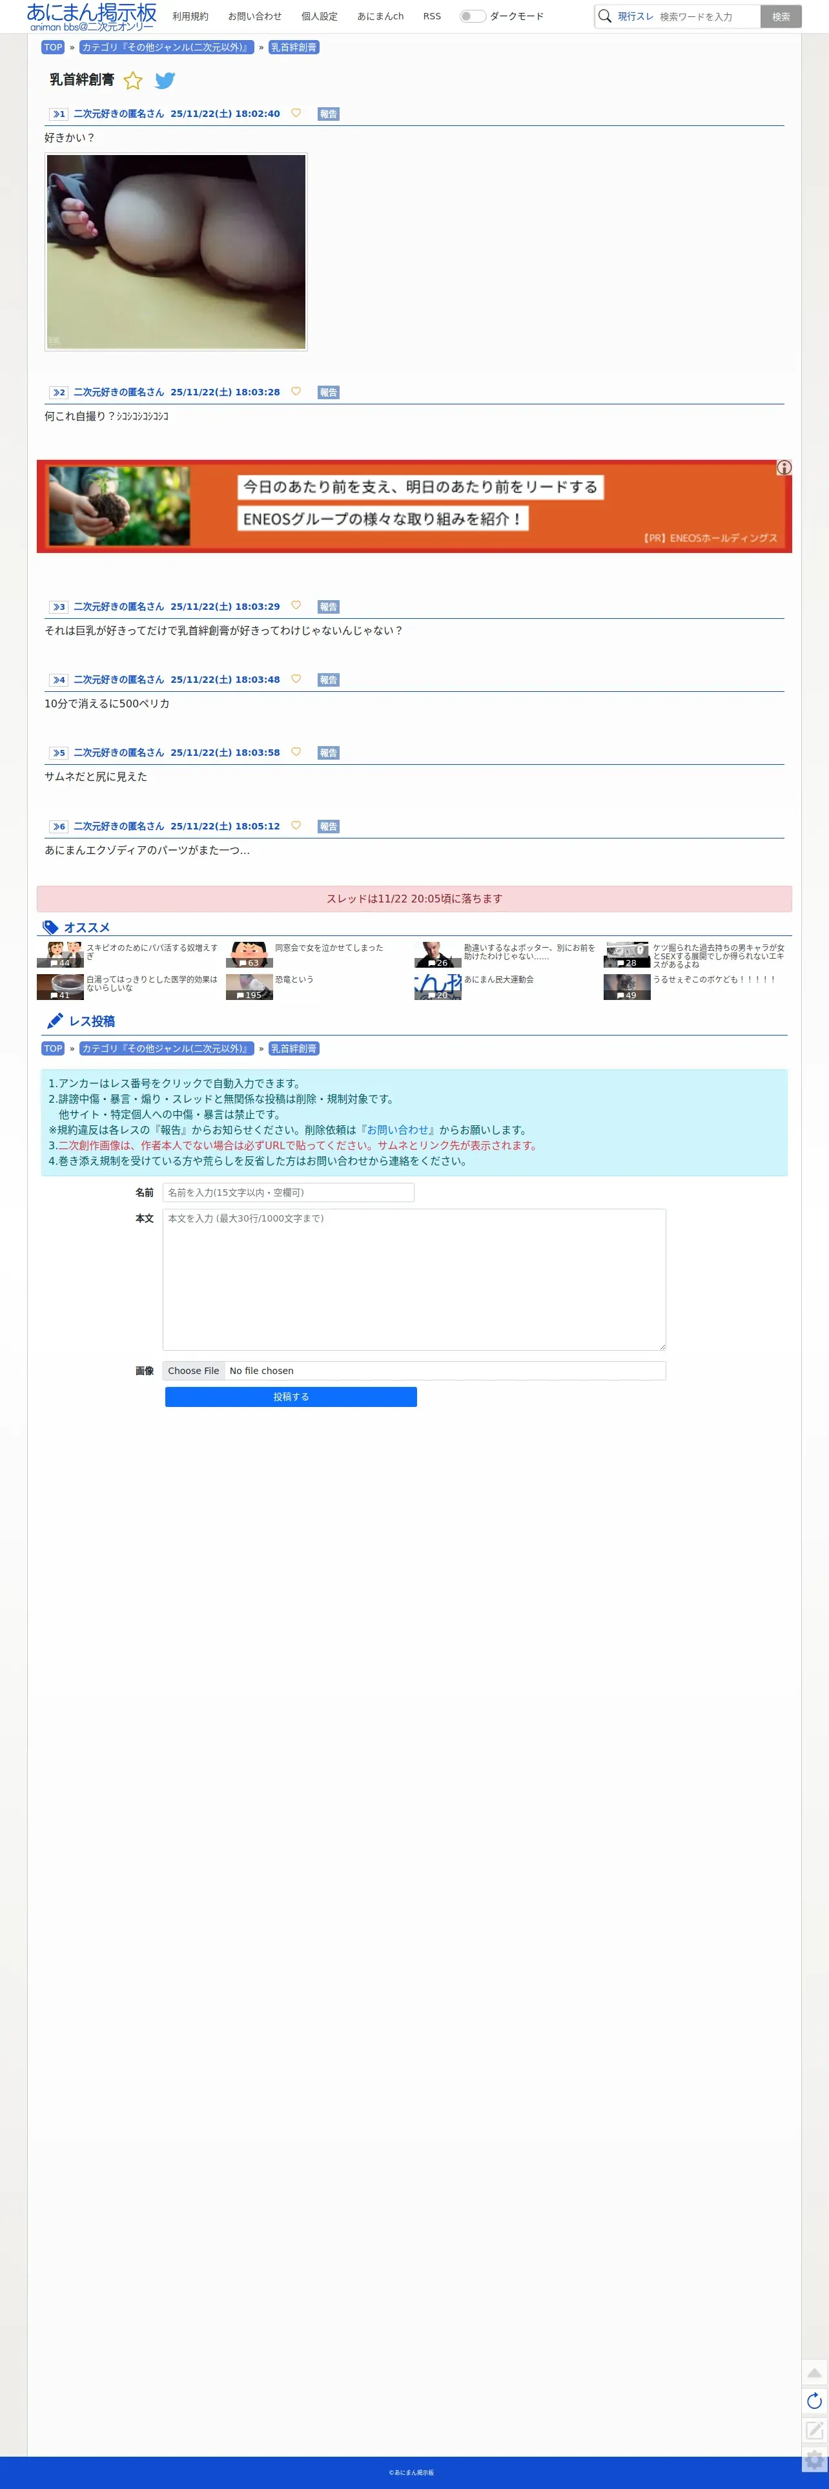Click the 検索 search button
Image resolution: width=829 pixels, height=2489 pixels.
tap(781, 16)
